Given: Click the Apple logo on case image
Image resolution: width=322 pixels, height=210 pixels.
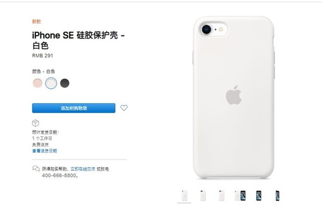Looking at the screenshot, I should (x=234, y=95).
